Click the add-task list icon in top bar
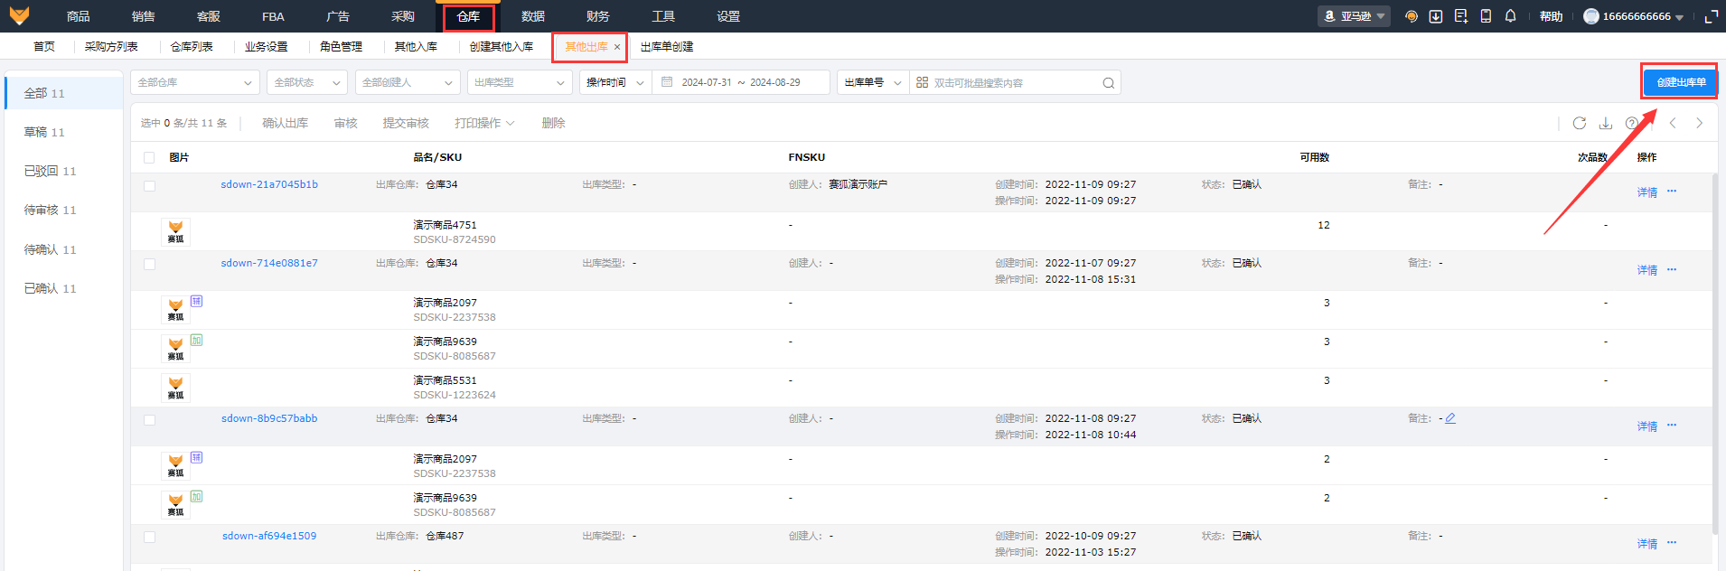 pos(1461,16)
